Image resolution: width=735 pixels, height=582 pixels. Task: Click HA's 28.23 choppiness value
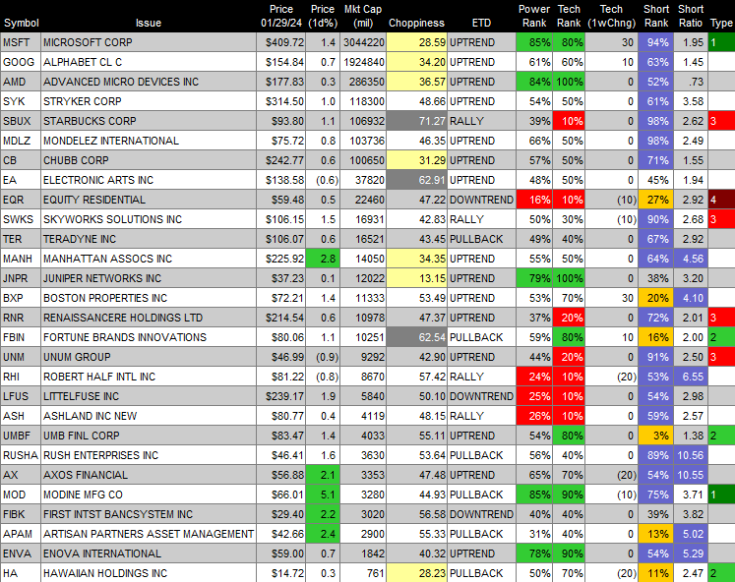(x=417, y=573)
